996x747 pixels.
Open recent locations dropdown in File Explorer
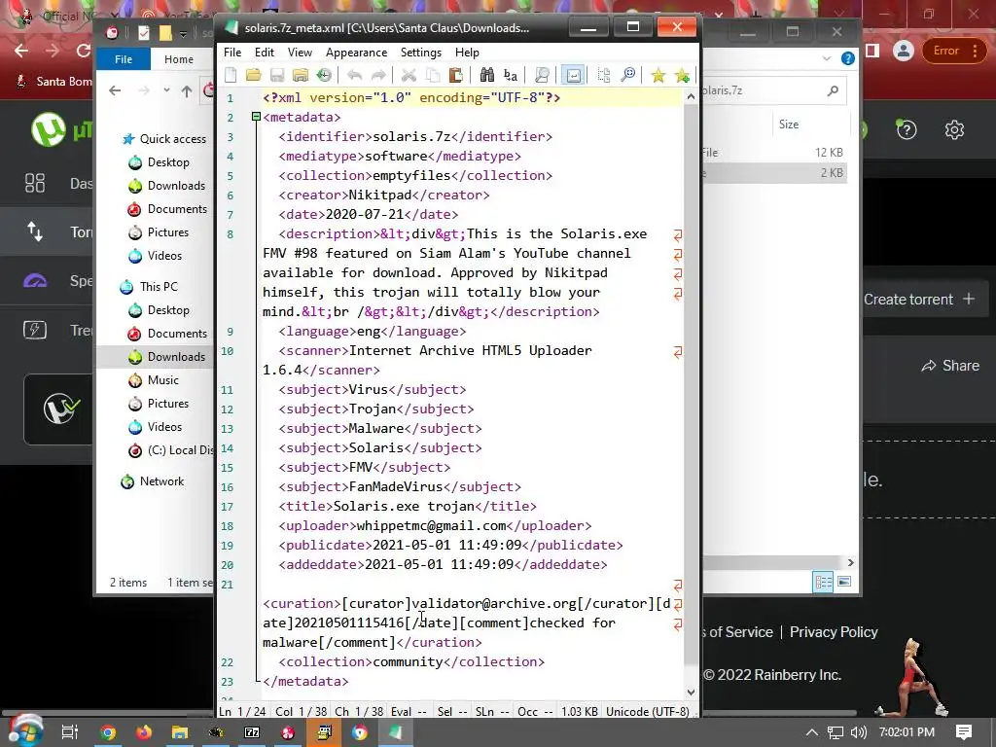[x=166, y=90]
